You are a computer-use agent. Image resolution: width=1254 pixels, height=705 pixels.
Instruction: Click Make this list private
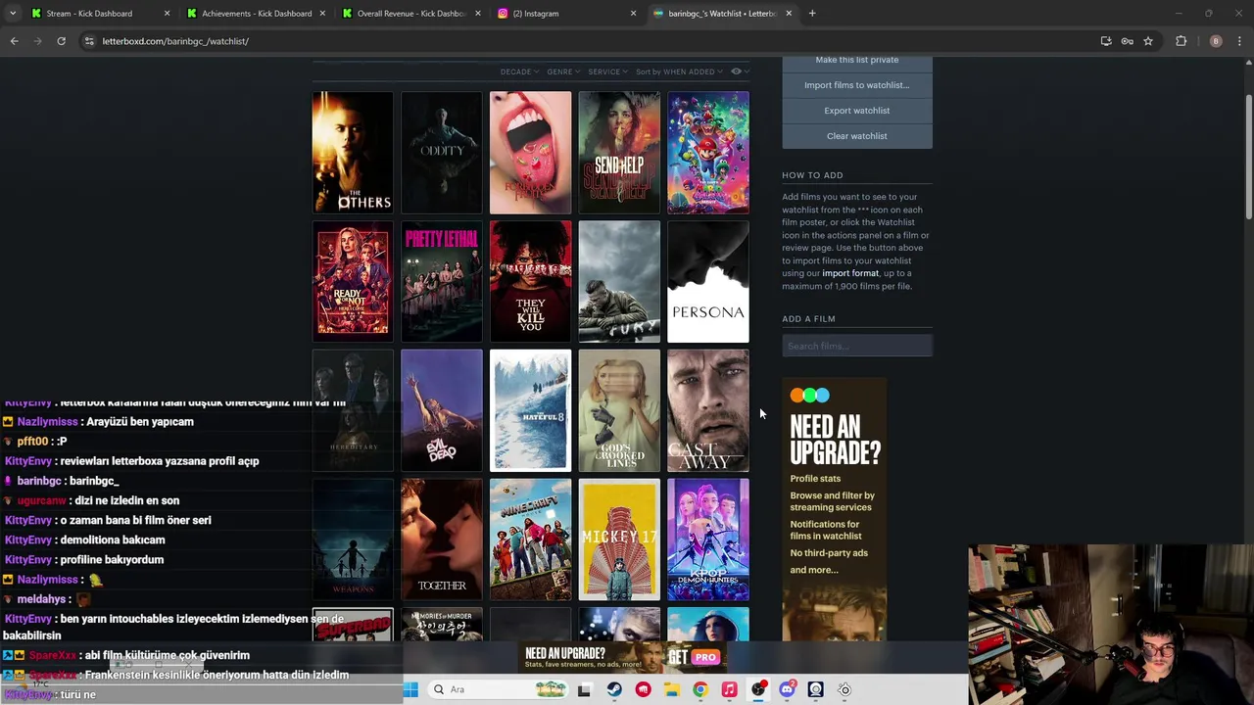coord(857,60)
